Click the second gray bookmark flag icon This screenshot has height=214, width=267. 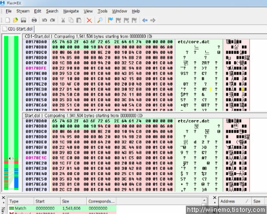tap(126, 20)
